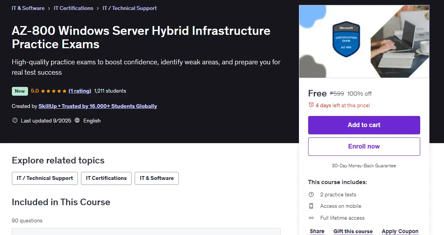Click the 2 practice tests text
Image resolution: width=444 pixels, height=235 pixels.
(338, 194)
